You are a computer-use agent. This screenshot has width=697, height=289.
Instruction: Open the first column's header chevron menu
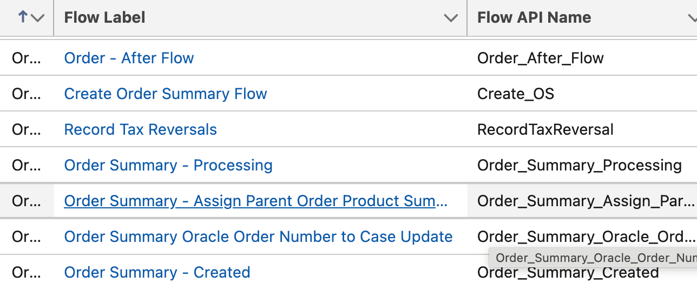pos(37,18)
